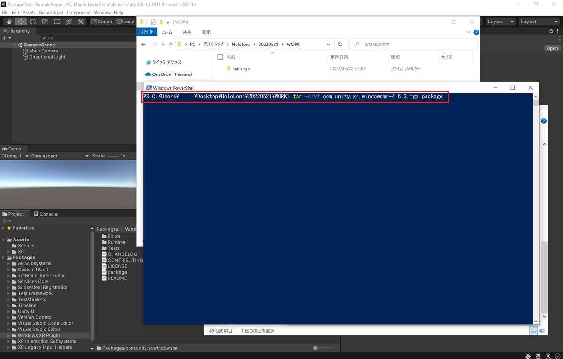Click the Explorer Up arrow

click(x=171, y=44)
